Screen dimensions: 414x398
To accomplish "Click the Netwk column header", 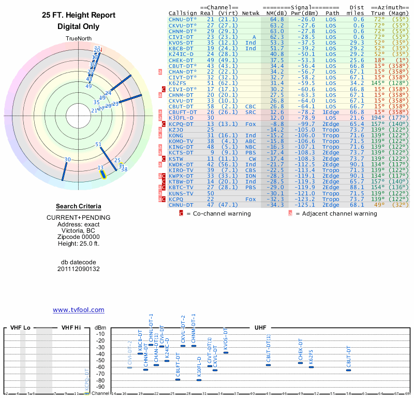I will [x=250, y=13].
